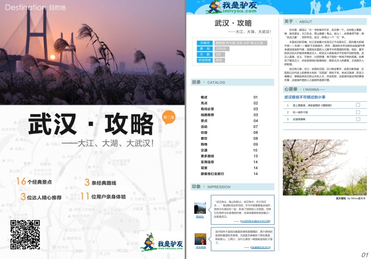Click the 更多路线 catalog entry
The image size is (371, 259).
tap(207, 156)
